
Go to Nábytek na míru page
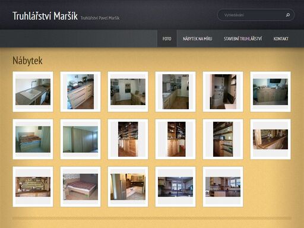[198, 39]
